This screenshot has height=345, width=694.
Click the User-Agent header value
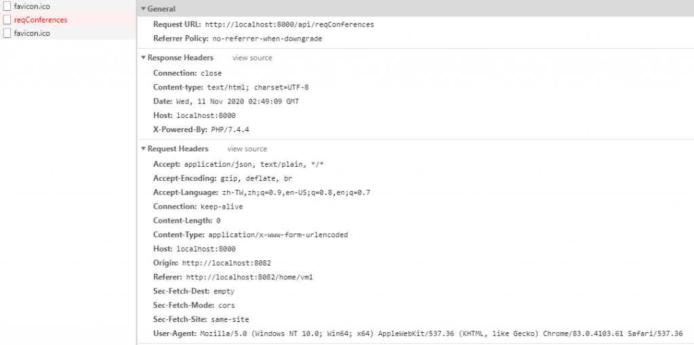(x=441, y=333)
